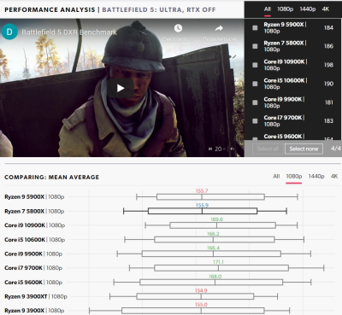The width and height of the screenshot is (342, 315).
Task: Click the Ryzen 7 5800X box plot bar
Action: pos(203,211)
